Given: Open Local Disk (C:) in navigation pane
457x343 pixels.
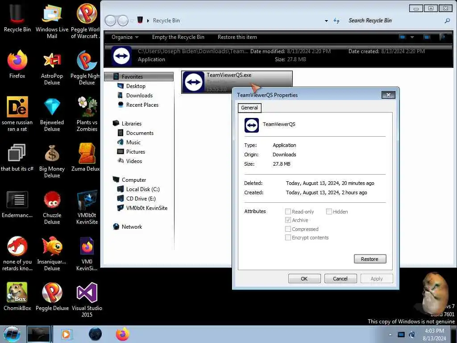Looking at the screenshot, I should (143, 189).
